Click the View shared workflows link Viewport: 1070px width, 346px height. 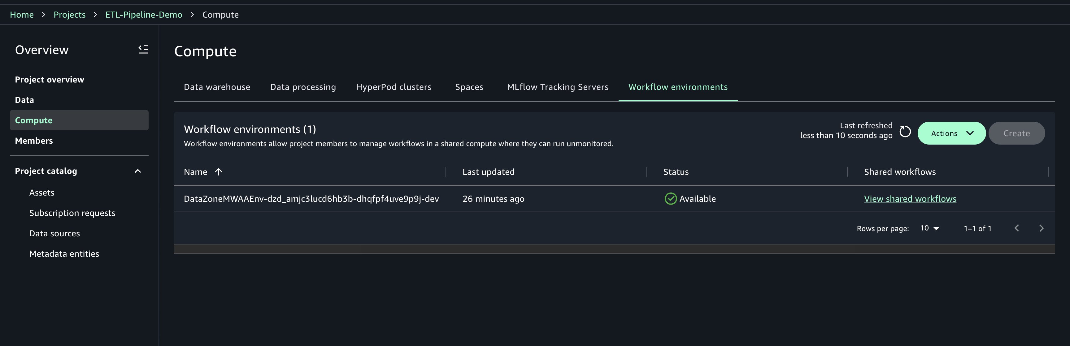coord(910,199)
